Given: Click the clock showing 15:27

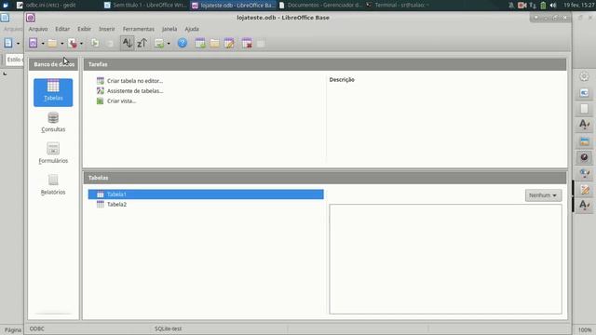Looking at the screenshot, I should [x=579, y=6].
